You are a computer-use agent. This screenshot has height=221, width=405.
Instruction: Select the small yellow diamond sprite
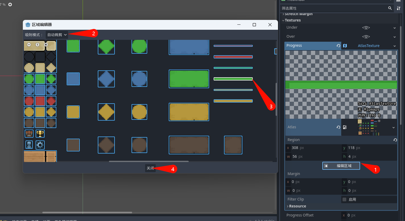coord(51,112)
